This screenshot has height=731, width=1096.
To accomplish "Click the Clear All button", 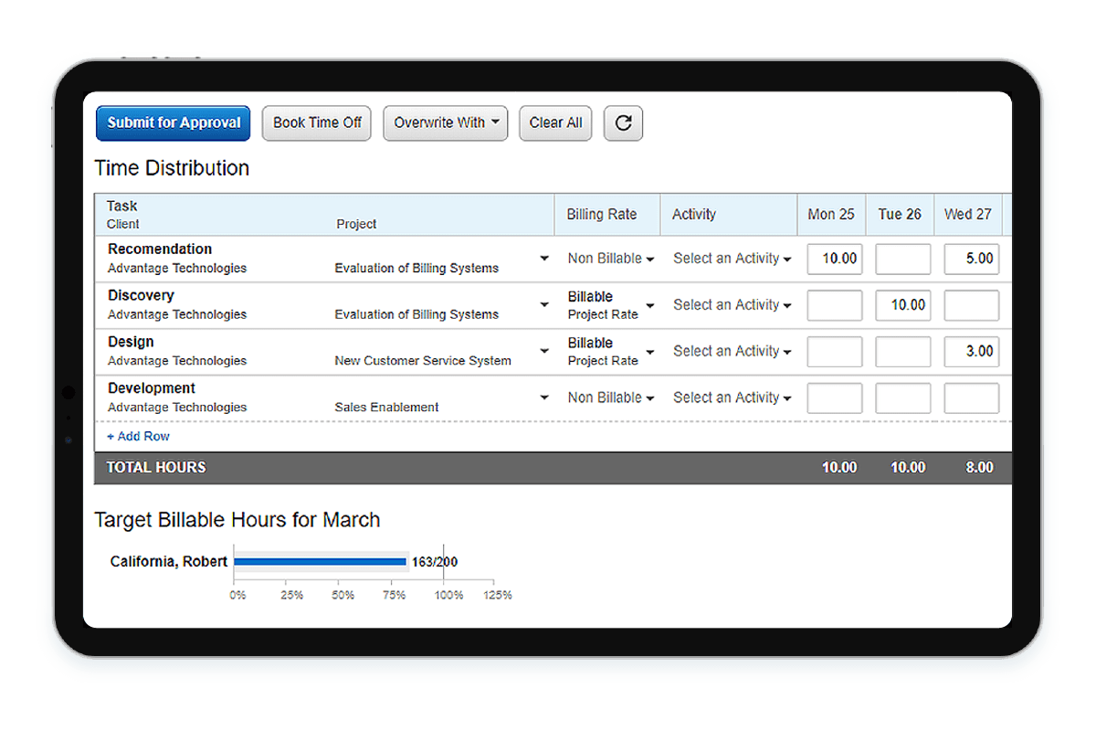I will [555, 123].
